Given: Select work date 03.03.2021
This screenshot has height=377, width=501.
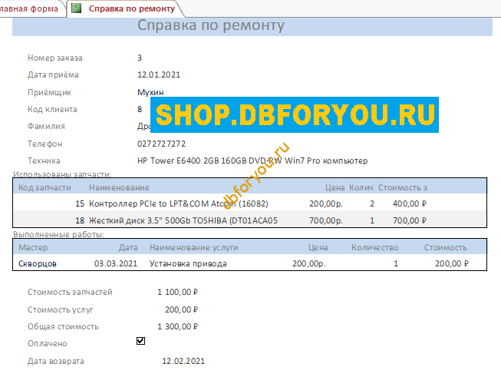Looking at the screenshot, I should (116, 263).
